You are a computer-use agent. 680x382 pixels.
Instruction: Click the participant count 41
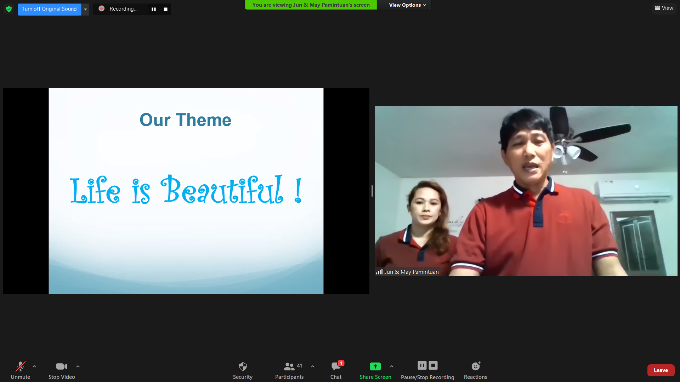tap(300, 366)
